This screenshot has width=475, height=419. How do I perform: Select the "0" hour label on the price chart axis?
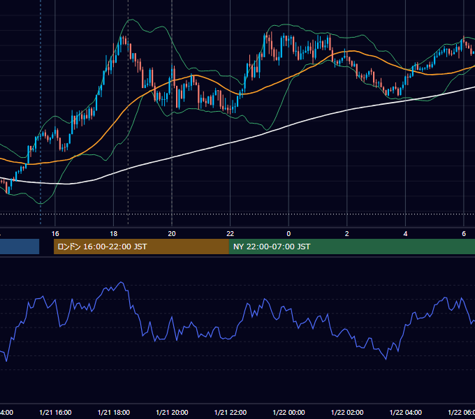(x=288, y=234)
